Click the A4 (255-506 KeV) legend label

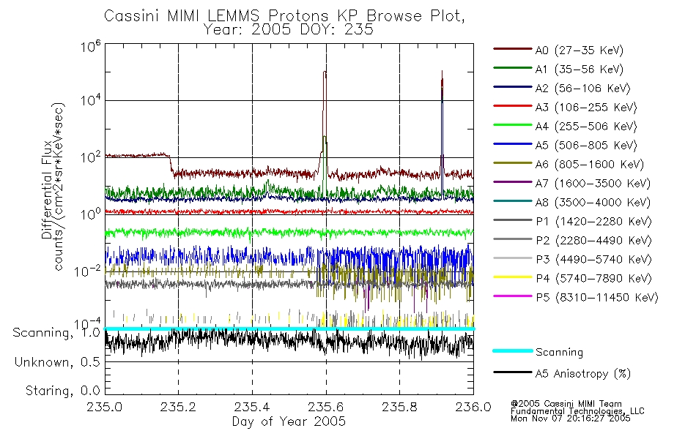pos(586,127)
